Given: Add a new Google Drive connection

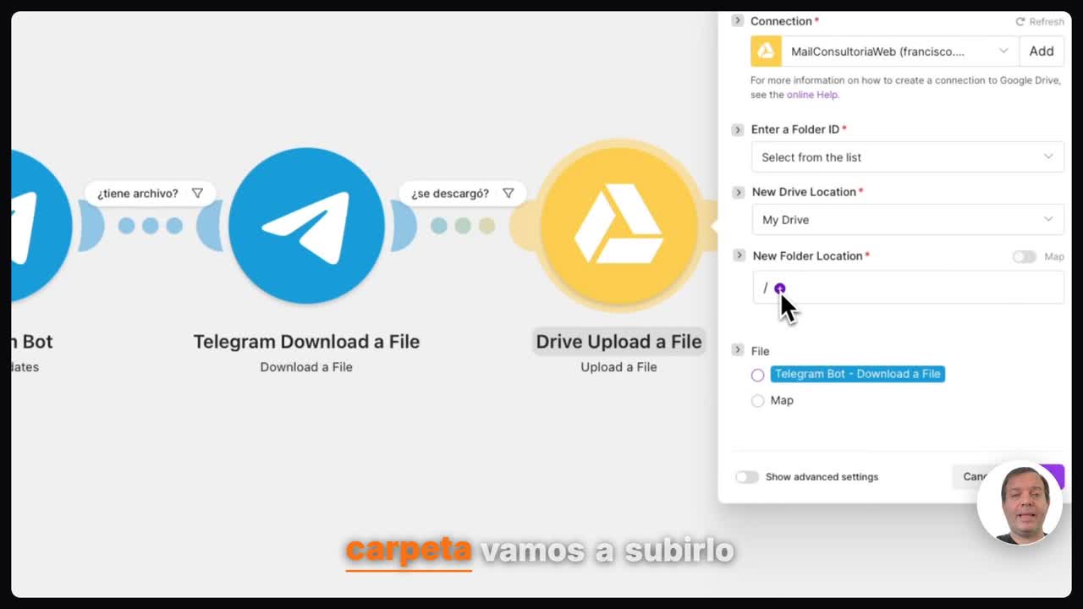Looking at the screenshot, I should (1042, 52).
